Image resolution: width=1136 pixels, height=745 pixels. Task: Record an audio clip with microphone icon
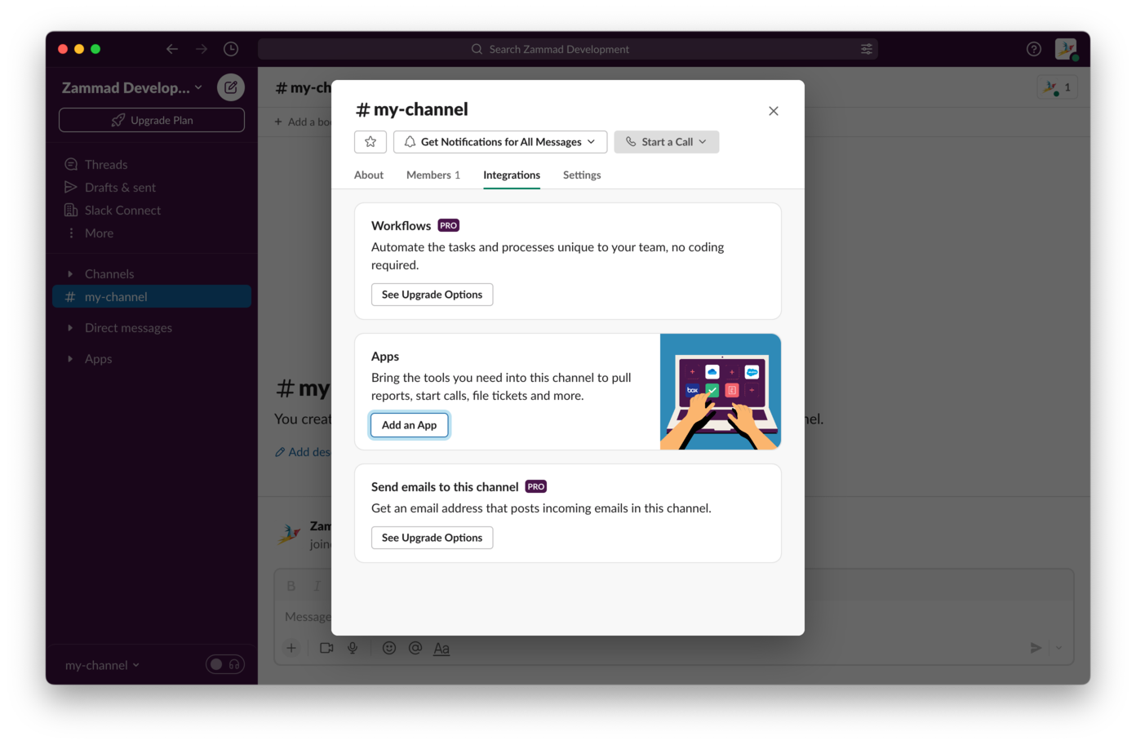pos(353,648)
